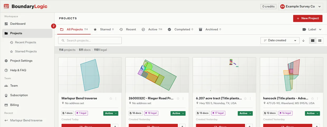The height and width of the screenshot is (127, 327).
Task: Open the Rieger Road project map thumbnail
Action: (x=157, y=75)
